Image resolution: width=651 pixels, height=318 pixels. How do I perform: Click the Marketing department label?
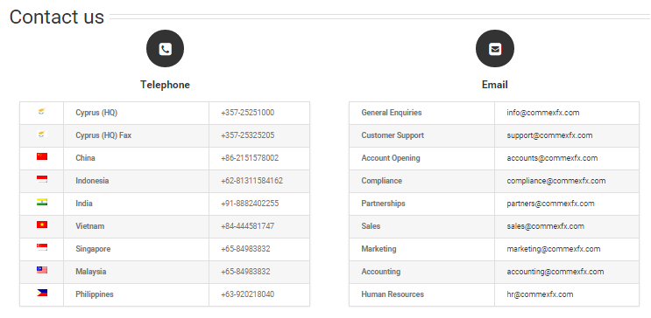pos(379,249)
